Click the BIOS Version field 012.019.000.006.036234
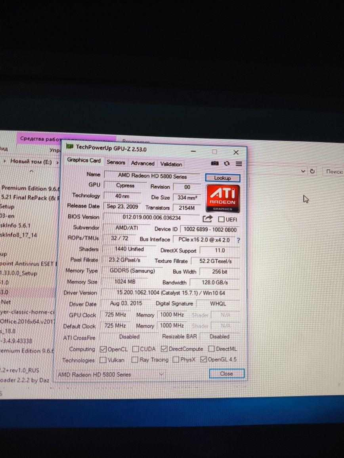Screen dimensions: 344x458 pyautogui.click(x=151, y=218)
